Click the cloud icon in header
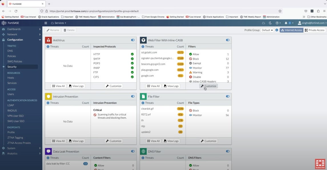Viewport: 327px width, 170px height. (263, 23)
